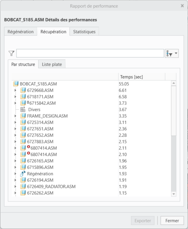Click the Régénération row icon
The height and width of the screenshot is (229, 188).
tap(23, 174)
